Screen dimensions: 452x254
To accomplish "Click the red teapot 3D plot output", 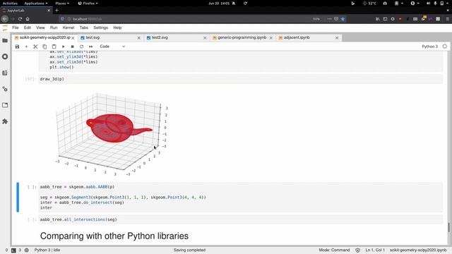I will coord(112,134).
